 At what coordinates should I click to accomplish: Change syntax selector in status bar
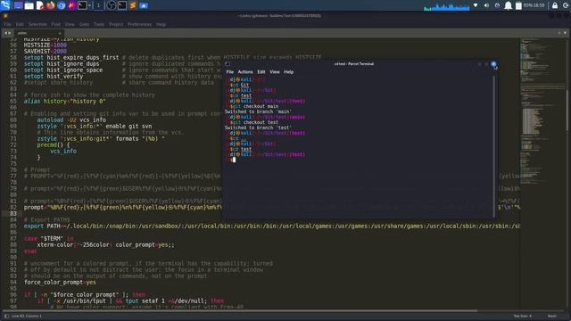point(552,316)
